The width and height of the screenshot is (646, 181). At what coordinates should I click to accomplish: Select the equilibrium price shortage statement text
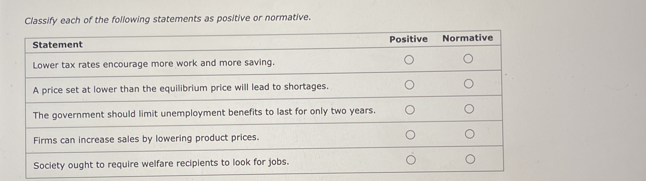(181, 87)
